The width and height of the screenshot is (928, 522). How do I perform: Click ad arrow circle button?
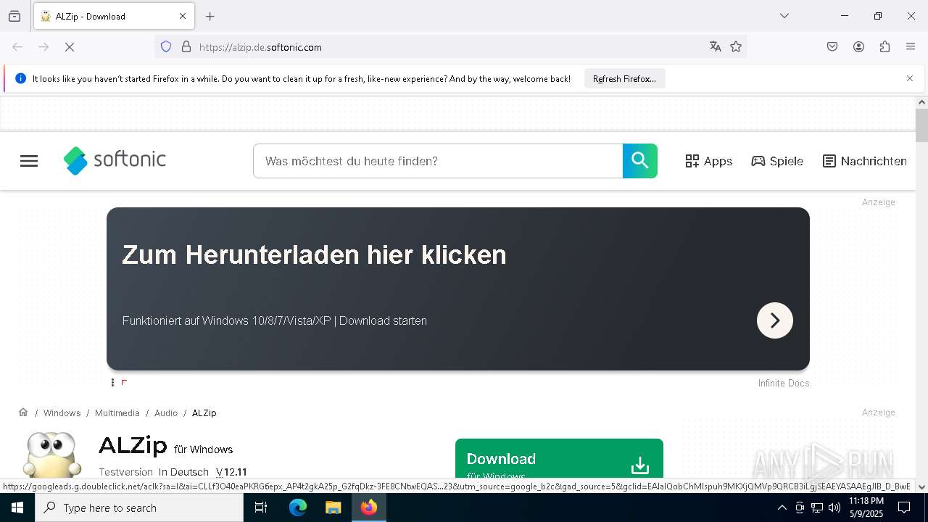pyautogui.click(x=775, y=320)
